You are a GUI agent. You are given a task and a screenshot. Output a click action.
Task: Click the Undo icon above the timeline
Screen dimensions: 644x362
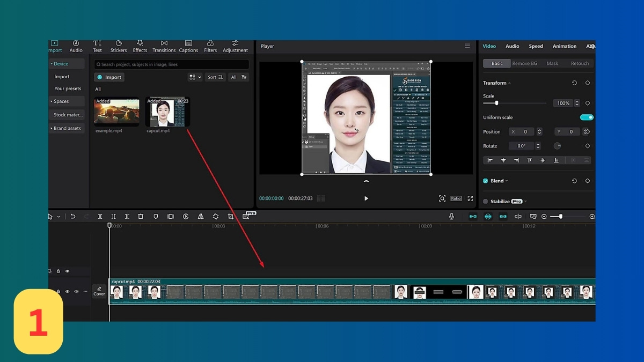[x=74, y=216]
